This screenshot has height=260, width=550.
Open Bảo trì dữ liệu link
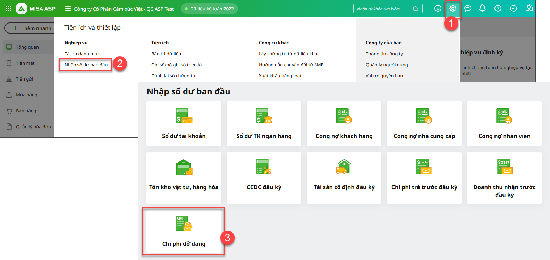(x=166, y=54)
